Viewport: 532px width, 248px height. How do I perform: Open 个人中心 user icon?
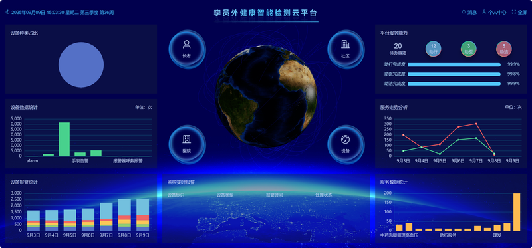(x=484, y=12)
